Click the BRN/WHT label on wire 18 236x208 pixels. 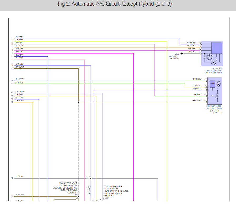(20, 195)
